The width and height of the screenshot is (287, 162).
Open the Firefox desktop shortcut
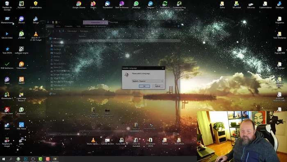pyautogui.click(x=93, y=5)
